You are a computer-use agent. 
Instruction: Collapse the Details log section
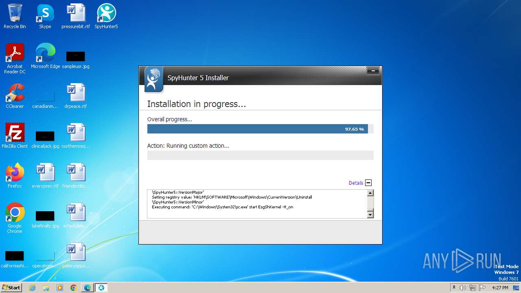(368, 183)
